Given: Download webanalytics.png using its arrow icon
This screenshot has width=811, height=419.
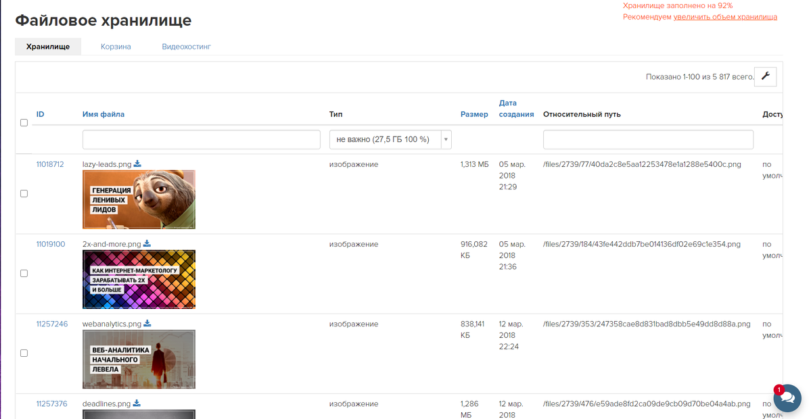Looking at the screenshot, I should point(147,324).
